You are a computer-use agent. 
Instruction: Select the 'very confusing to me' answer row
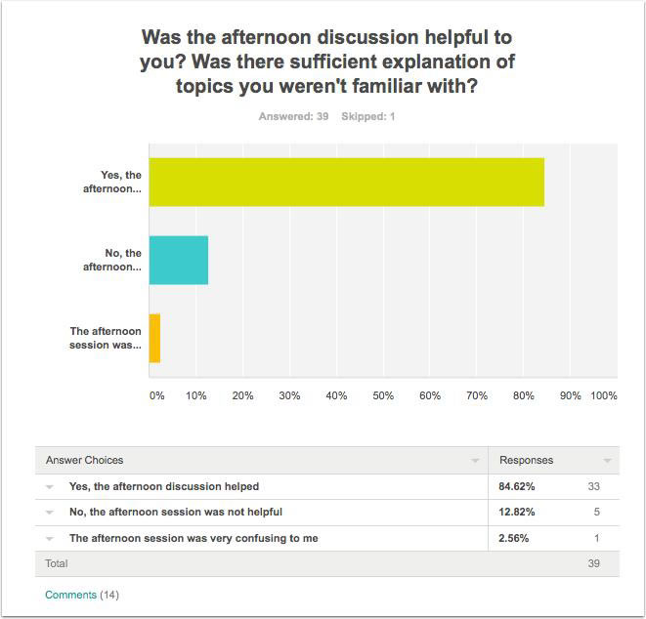327,538
